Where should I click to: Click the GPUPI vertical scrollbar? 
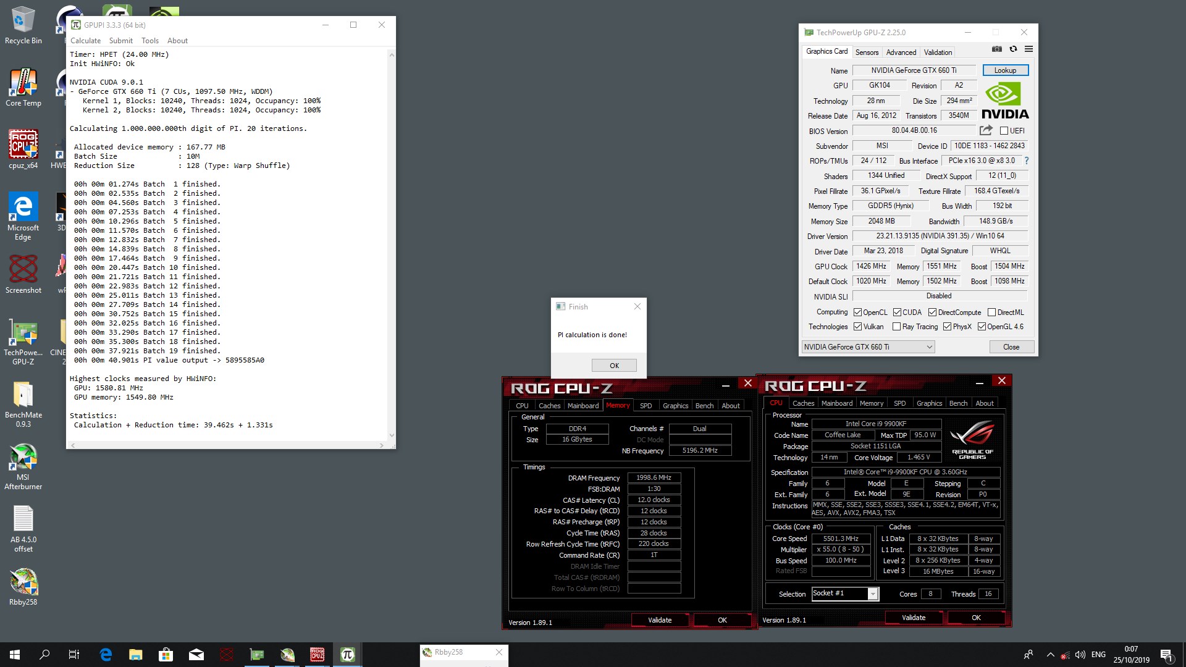(391, 245)
